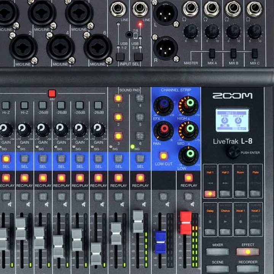Image resolution: width=274 pixels, height=274 pixels.
Task: Trigger Sound Pad button 4
Action: (140, 98)
